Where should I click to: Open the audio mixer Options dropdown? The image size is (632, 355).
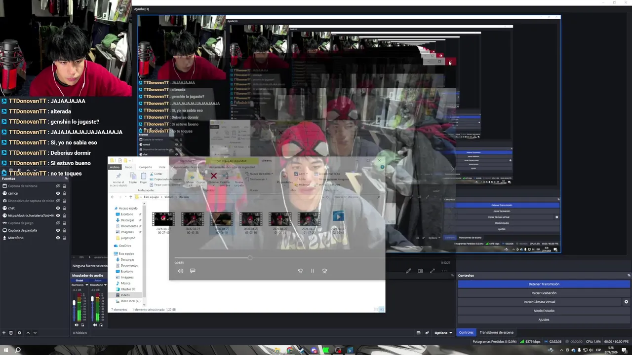click(x=443, y=333)
